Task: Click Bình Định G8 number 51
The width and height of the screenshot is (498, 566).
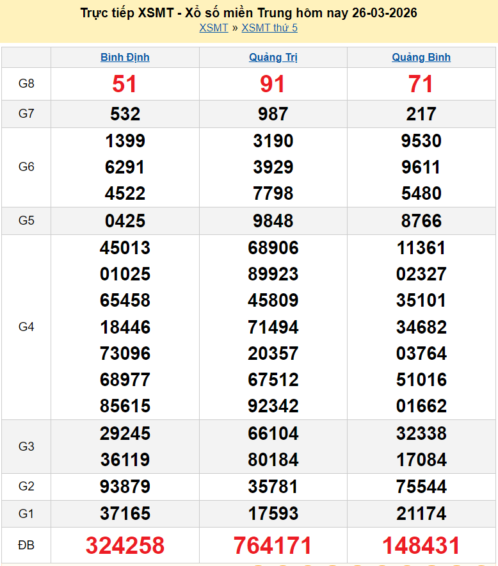Action: coord(125,84)
